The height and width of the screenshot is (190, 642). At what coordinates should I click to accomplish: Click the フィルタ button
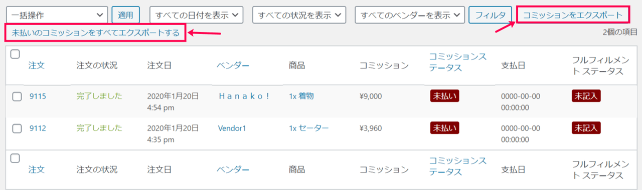point(490,15)
